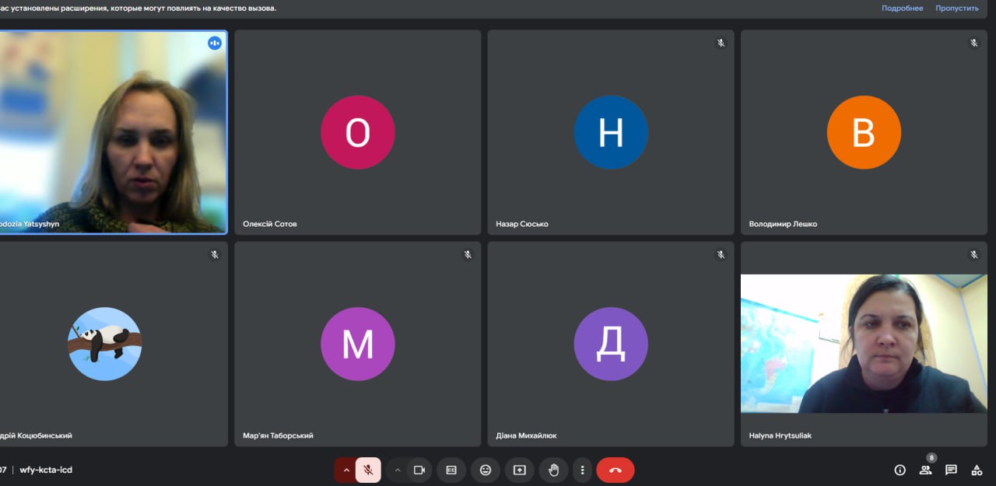Raise your hand
The width and height of the screenshot is (996, 486).
coord(554,470)
